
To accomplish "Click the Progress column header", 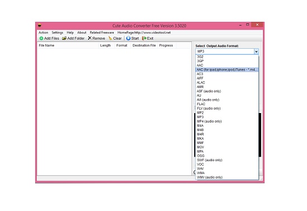I will tap(167, 45).
